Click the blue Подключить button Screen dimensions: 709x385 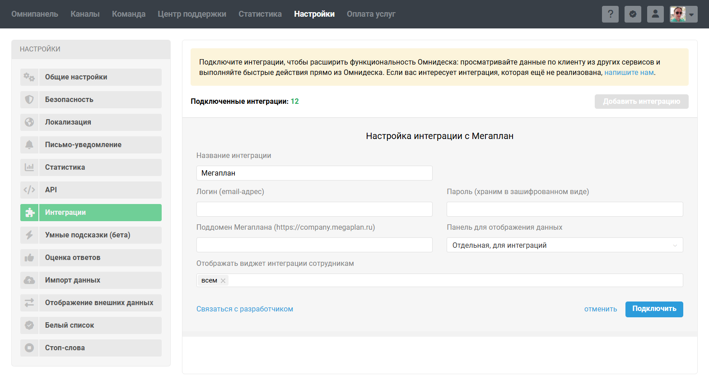(654, 309)
